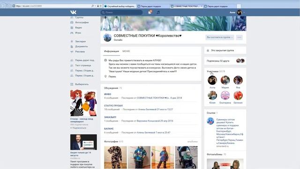Open the ЗАКАЗЫ discussion topic
Screen dimensions: 300x169
(x=110, y=117)
